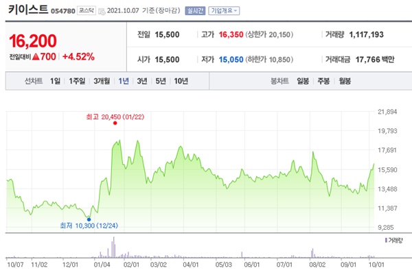
Task: Click the 실시간 real-time button
Action: click(x=195, y=11)
